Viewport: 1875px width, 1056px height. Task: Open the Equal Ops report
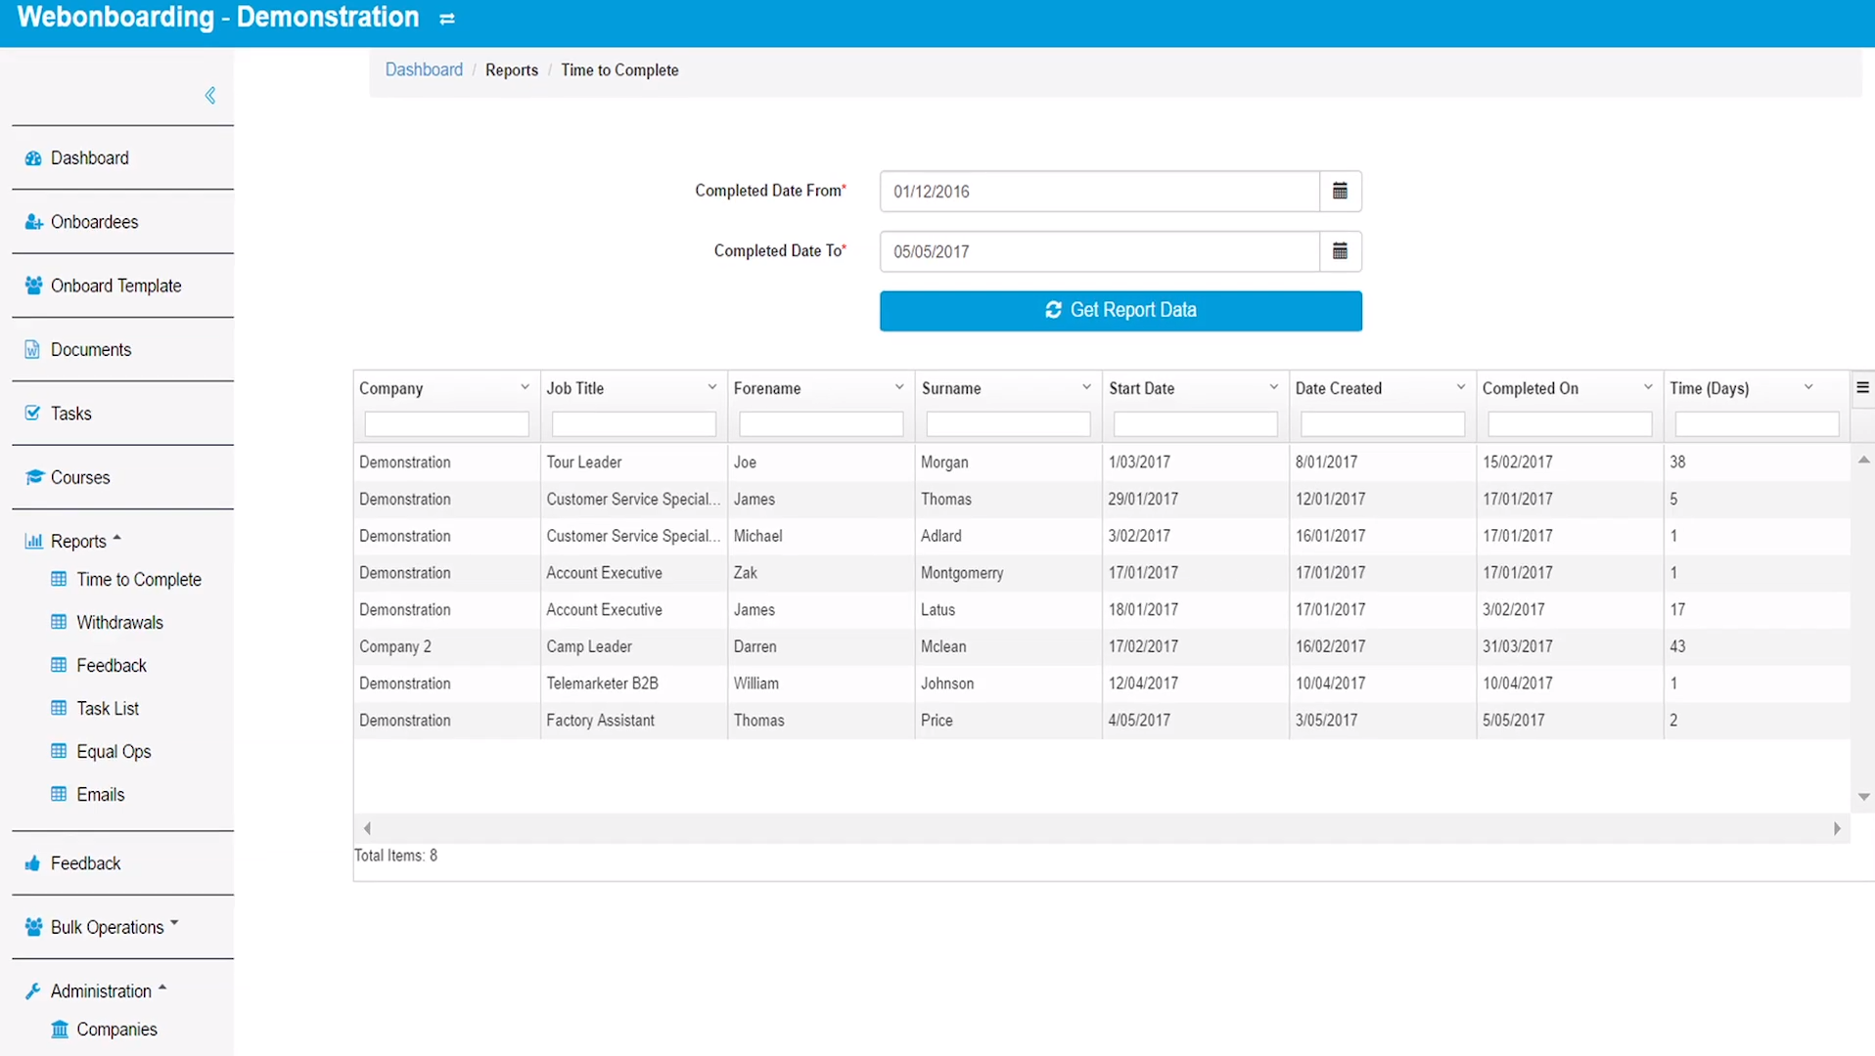[x=114, y=751]
